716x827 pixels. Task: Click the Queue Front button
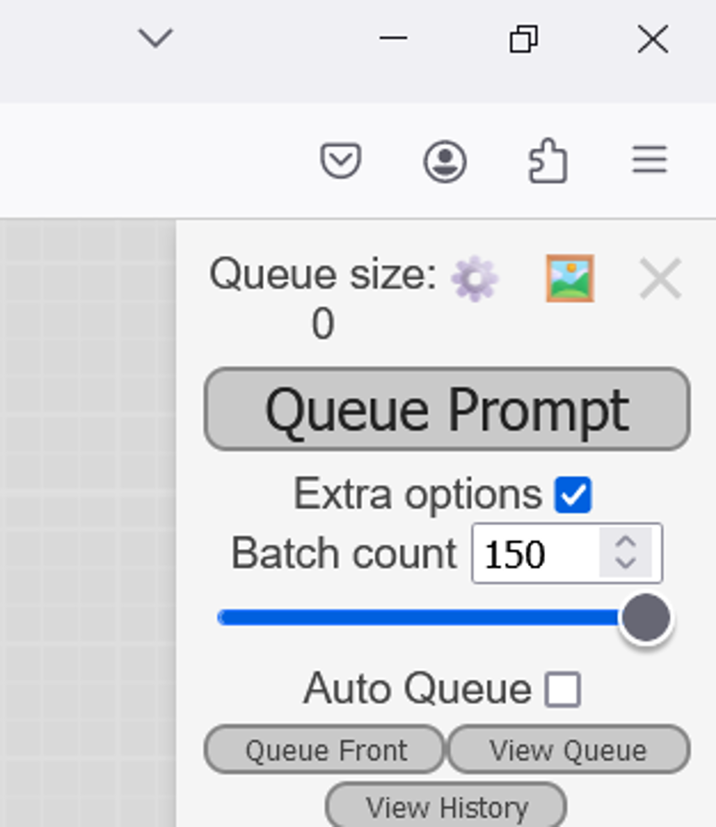[325, 750]
